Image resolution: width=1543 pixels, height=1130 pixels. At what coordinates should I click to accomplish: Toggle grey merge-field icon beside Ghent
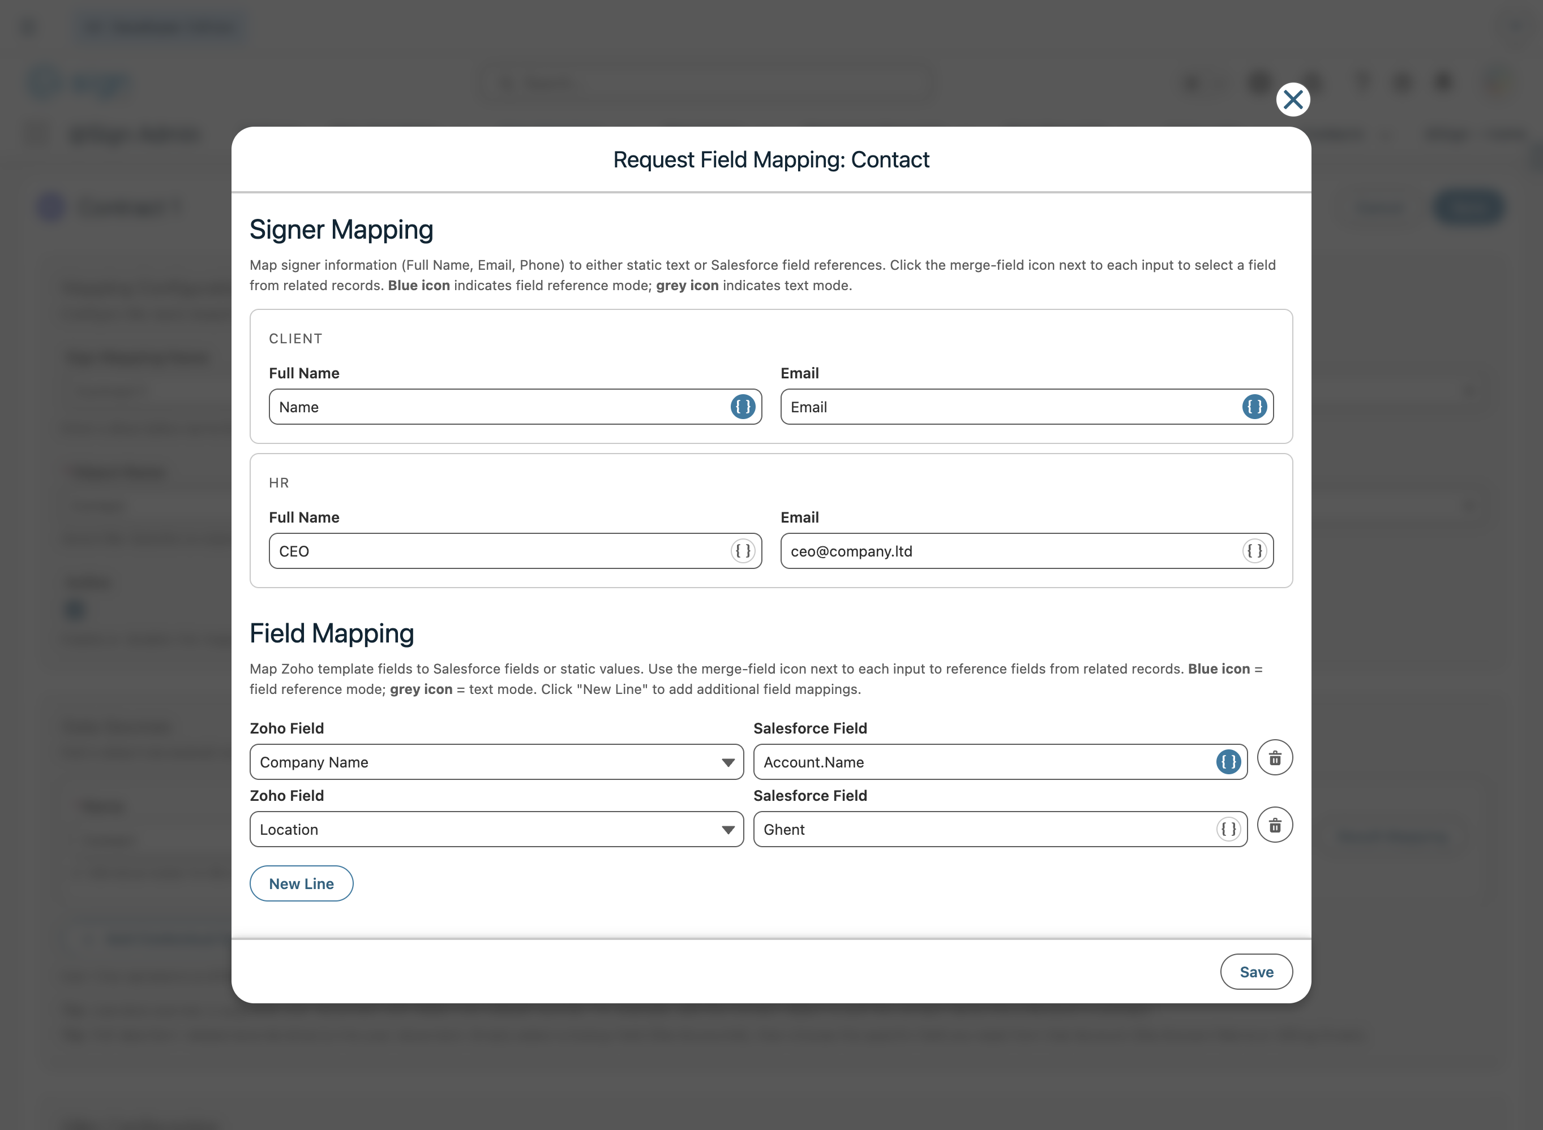1228,830
